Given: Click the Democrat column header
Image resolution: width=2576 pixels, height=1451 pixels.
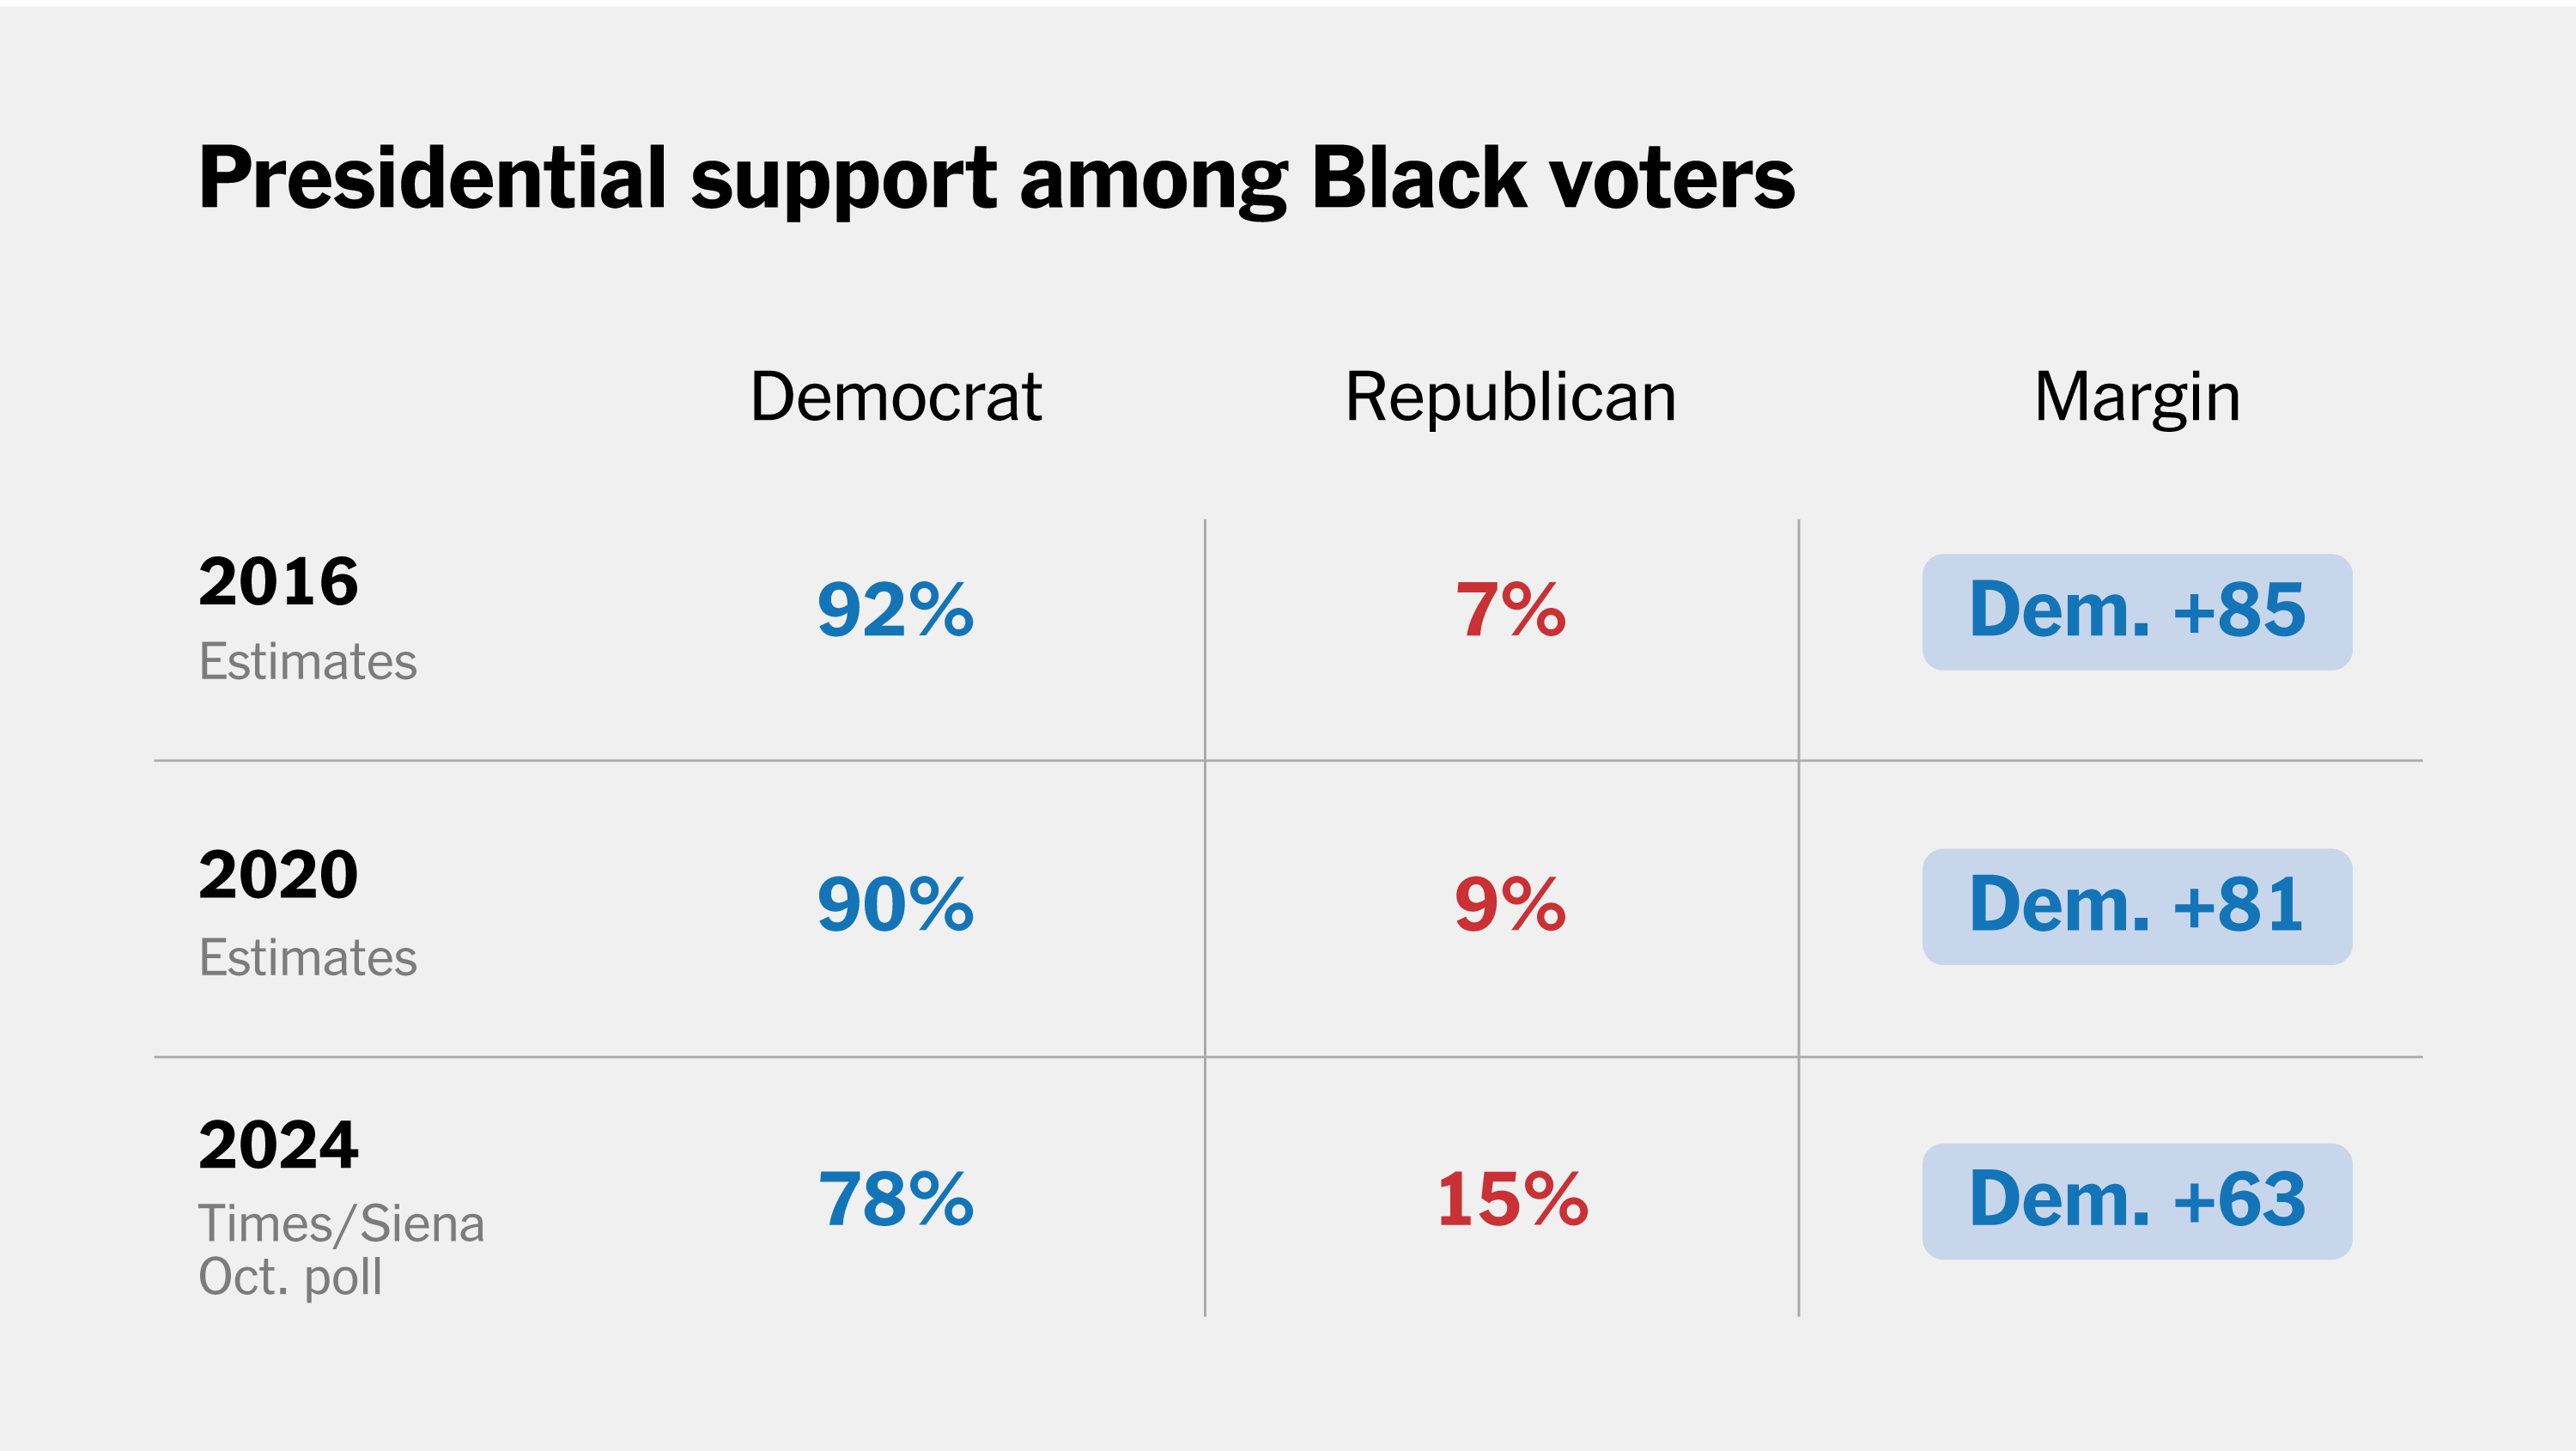Looking at the screenshot, I should [895, 397].
